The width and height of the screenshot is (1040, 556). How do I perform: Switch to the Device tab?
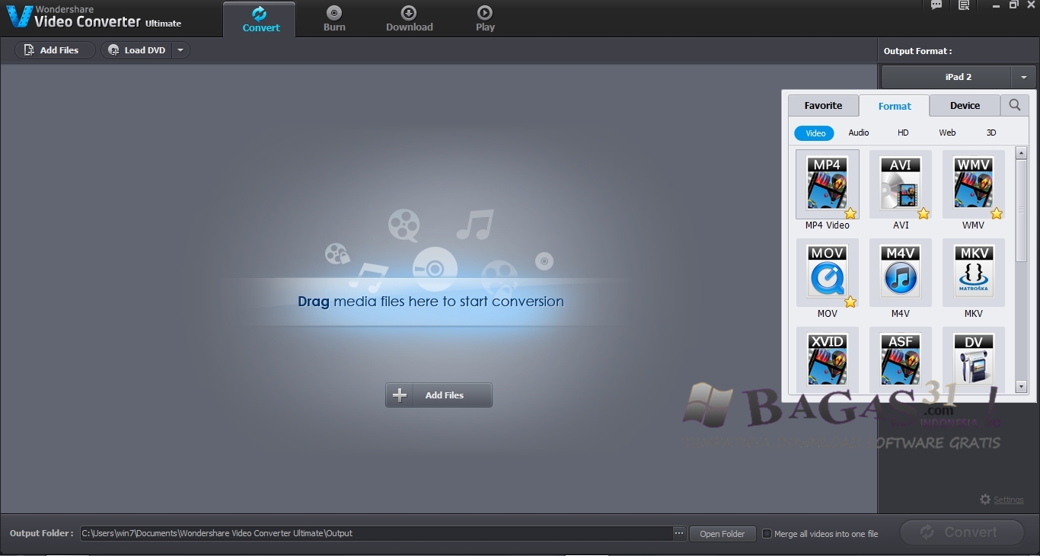(965, 106)
